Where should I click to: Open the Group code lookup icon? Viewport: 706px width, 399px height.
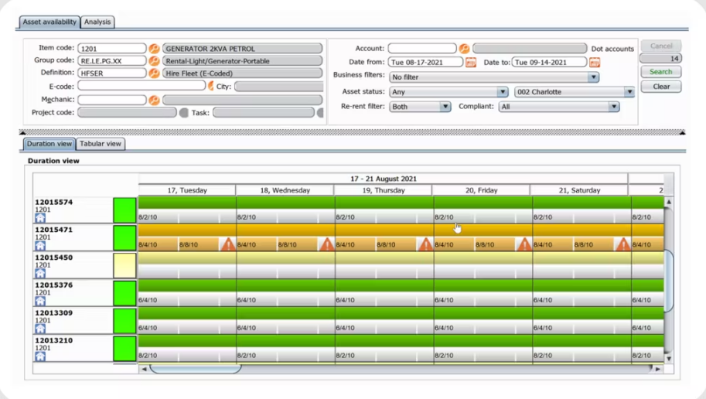tap(154, 61)
